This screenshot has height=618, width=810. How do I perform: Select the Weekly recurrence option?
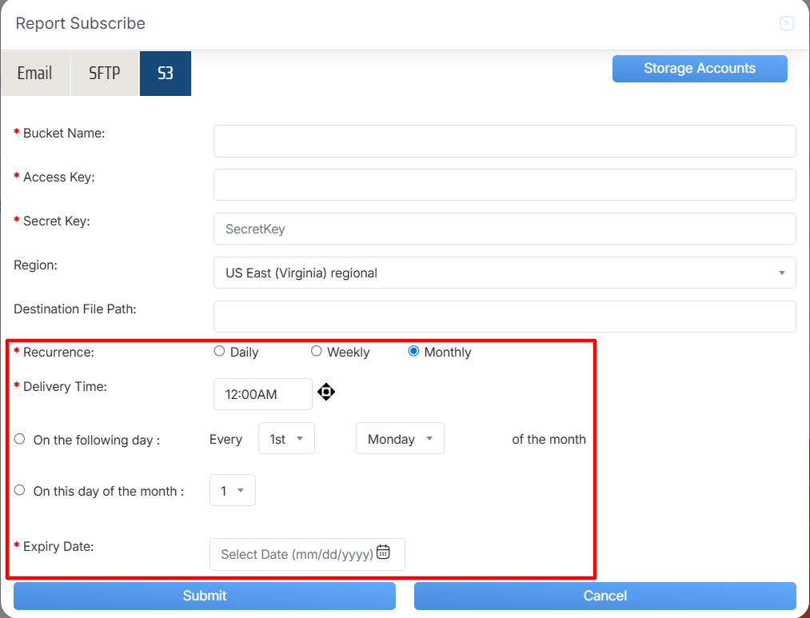pyautogui.click(x=317, y=351)
